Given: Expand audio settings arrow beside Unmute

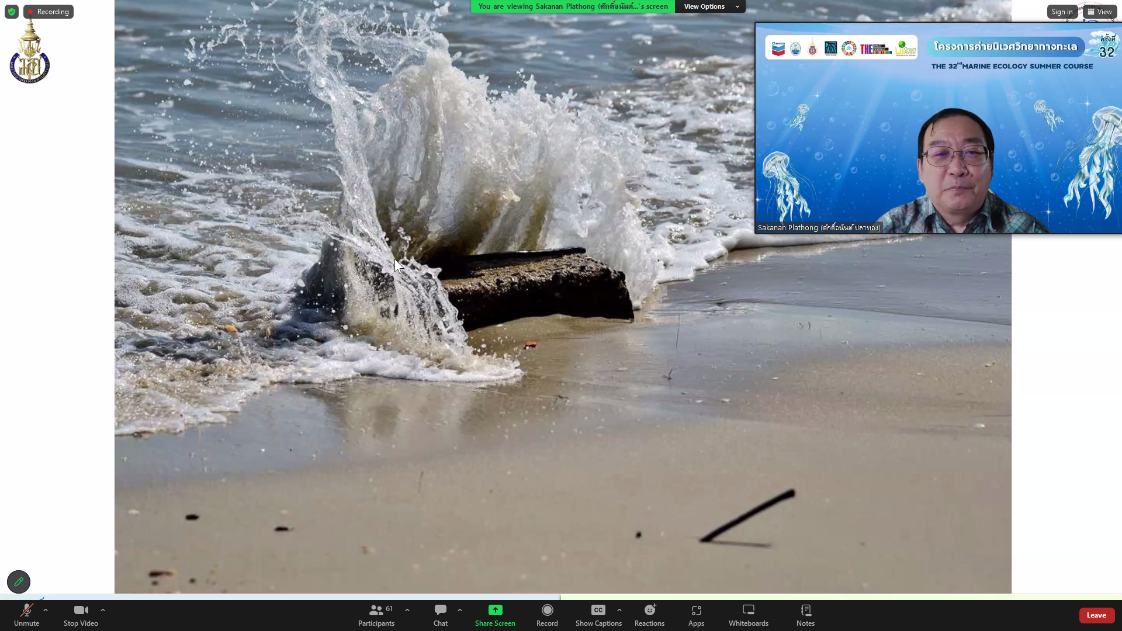Looking at the screenshot, I should [x=46, y=610].
